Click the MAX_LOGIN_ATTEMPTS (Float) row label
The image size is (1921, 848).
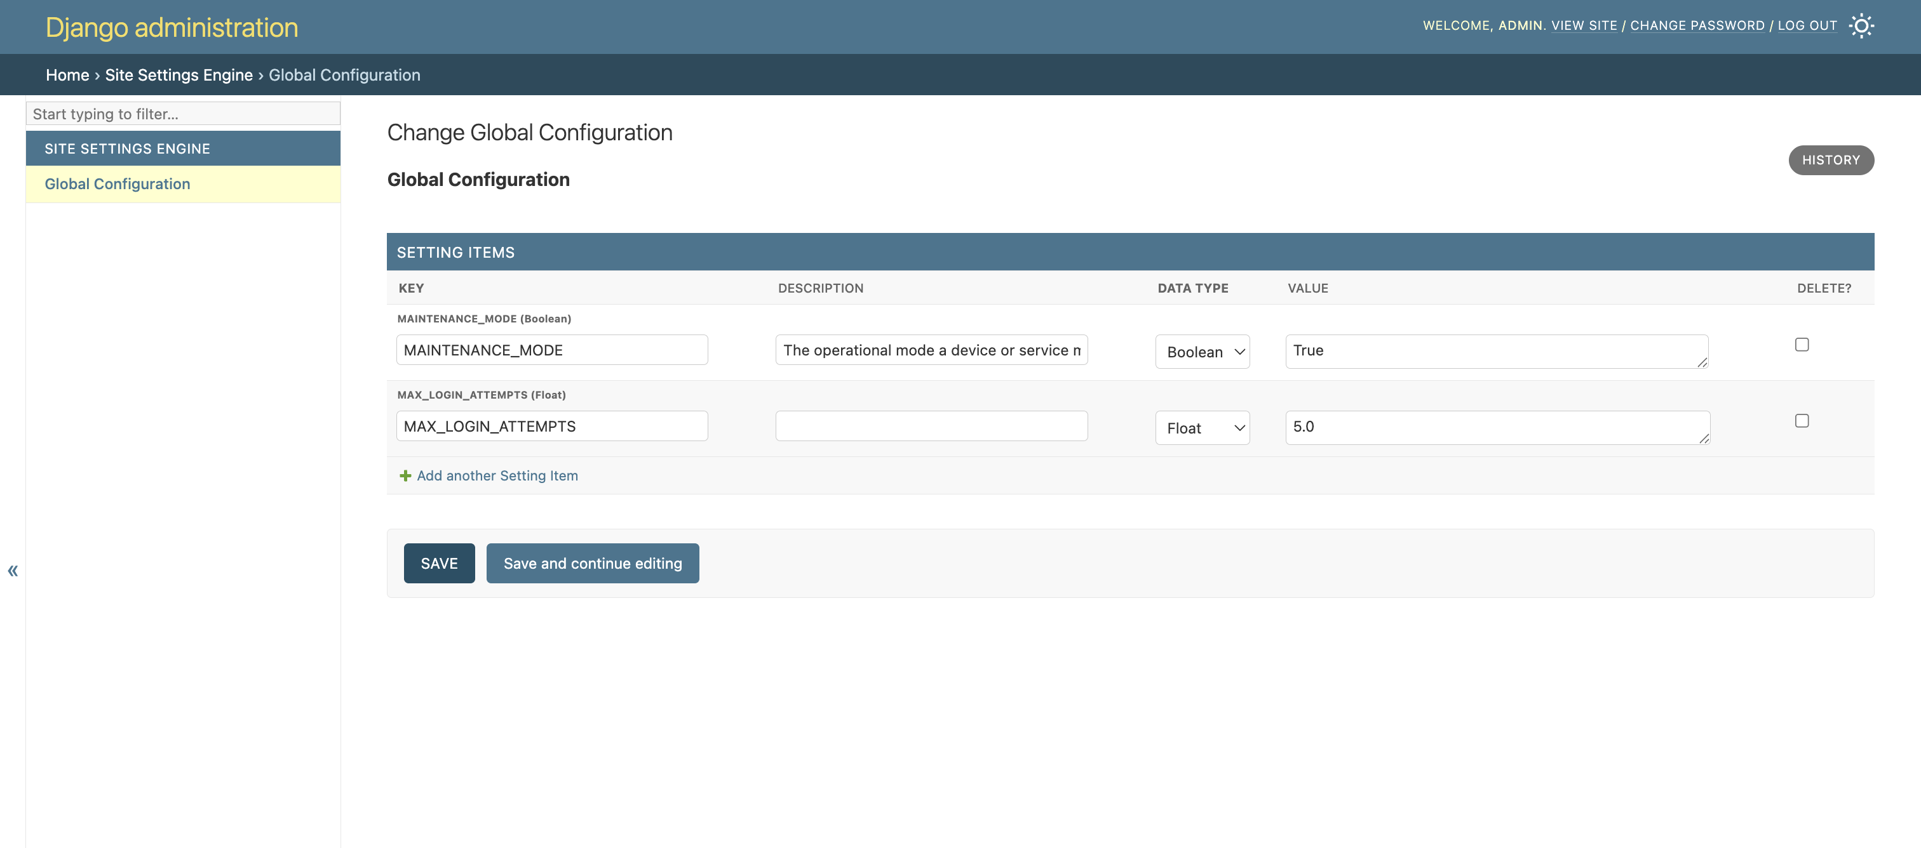click(482, 395)
